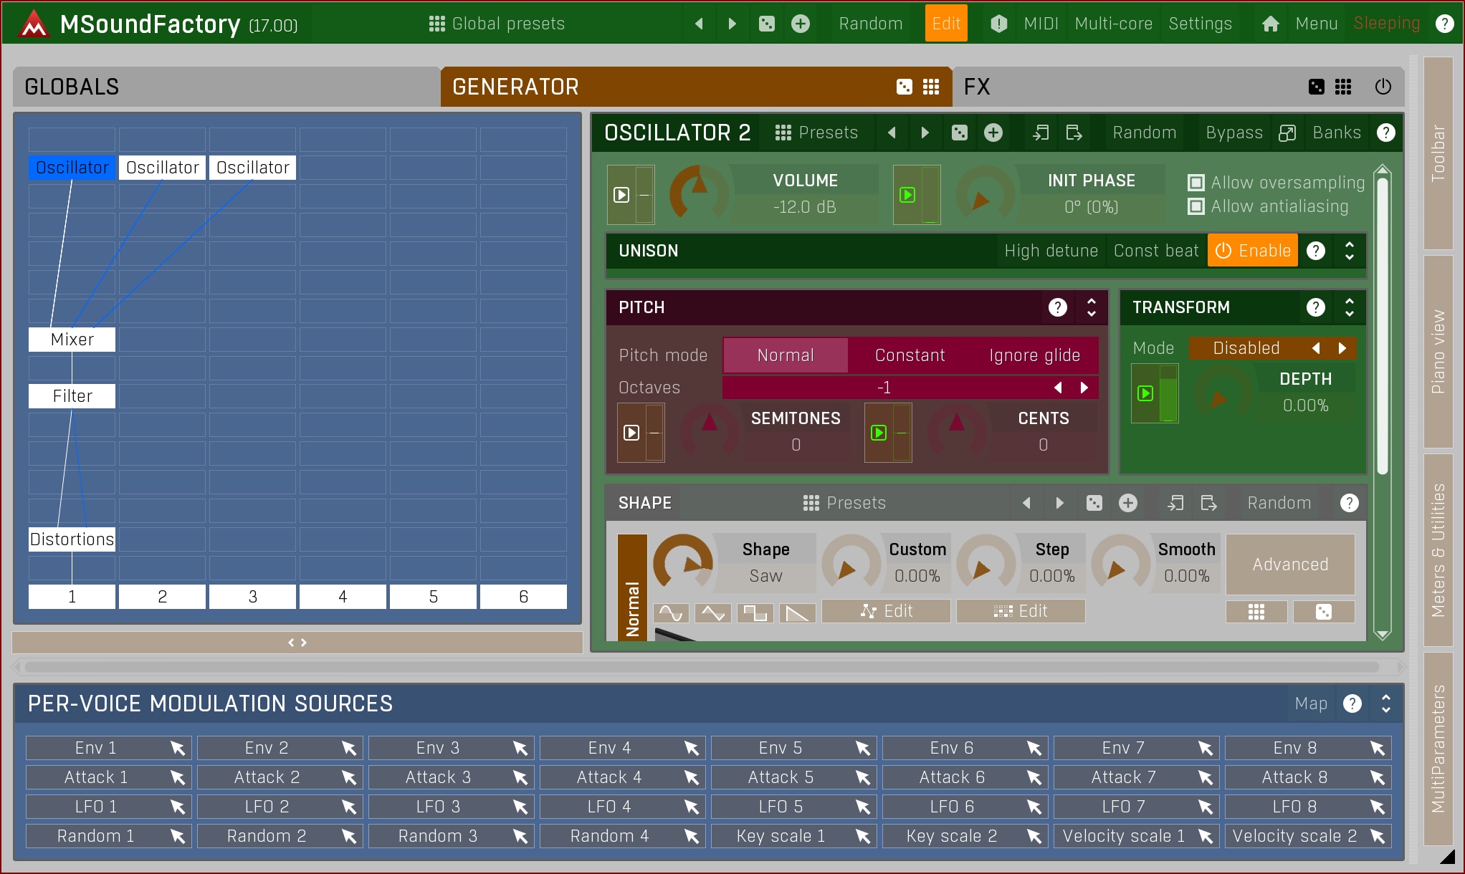1465x874 pixels.
Task: Select the sine wave shape icon
Action: (x=671, y=613)
